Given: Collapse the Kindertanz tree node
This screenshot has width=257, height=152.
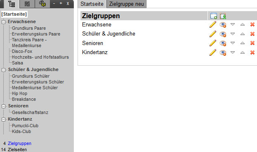Looking at the screenshot, I should pyautogui.click(x=3, y=119).
